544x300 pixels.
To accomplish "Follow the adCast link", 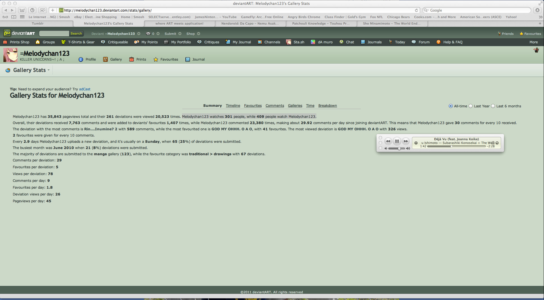I will click(84, 89).
